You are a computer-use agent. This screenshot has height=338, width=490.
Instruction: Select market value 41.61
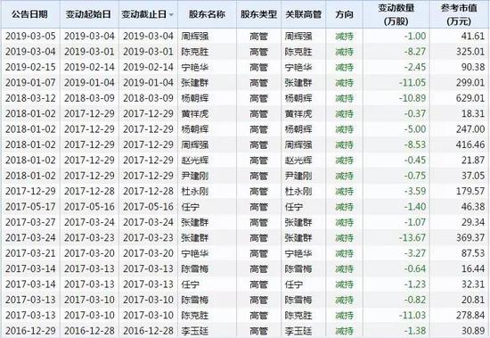(473, 36)
